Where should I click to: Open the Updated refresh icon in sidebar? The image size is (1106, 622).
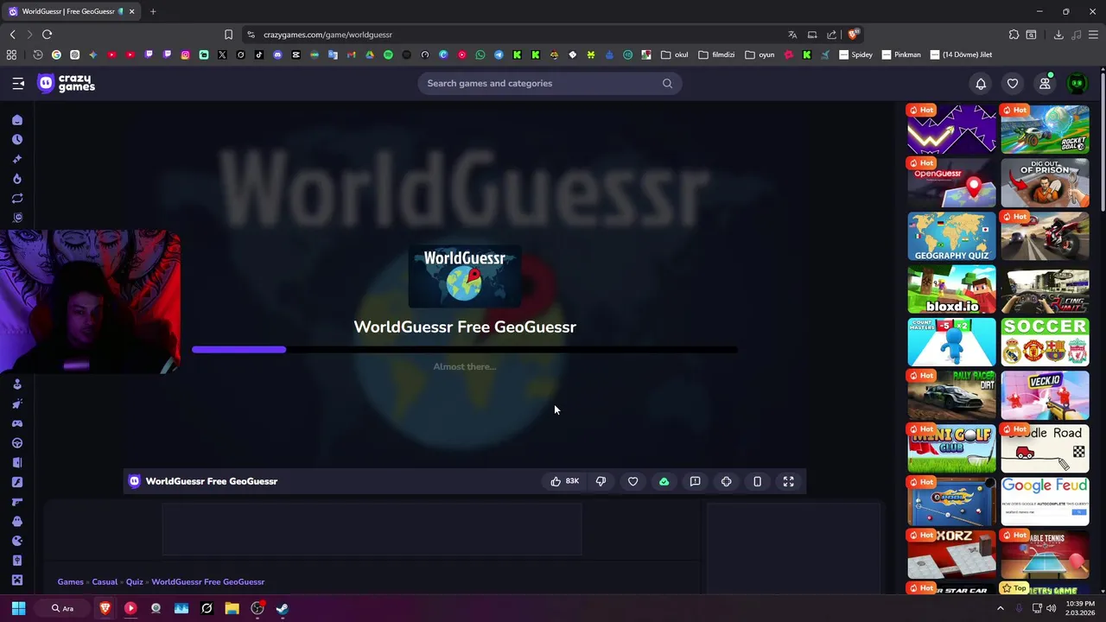point(17,199)
